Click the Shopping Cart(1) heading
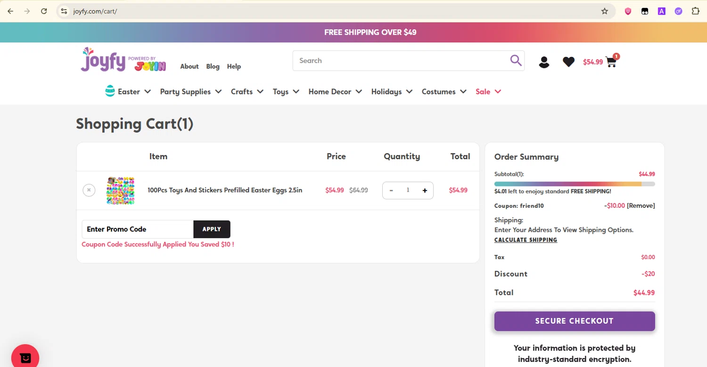Image resolution: width=707 pixels, height=367 pixels. (135, 123)
